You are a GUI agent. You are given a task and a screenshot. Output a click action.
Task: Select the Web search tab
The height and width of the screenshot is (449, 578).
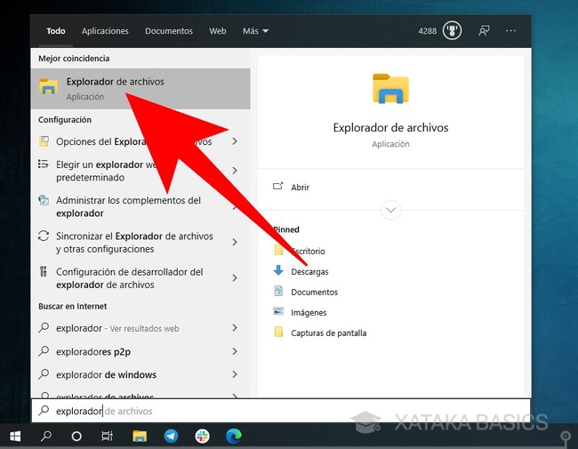pyautogui.click(x=218, y=31)
